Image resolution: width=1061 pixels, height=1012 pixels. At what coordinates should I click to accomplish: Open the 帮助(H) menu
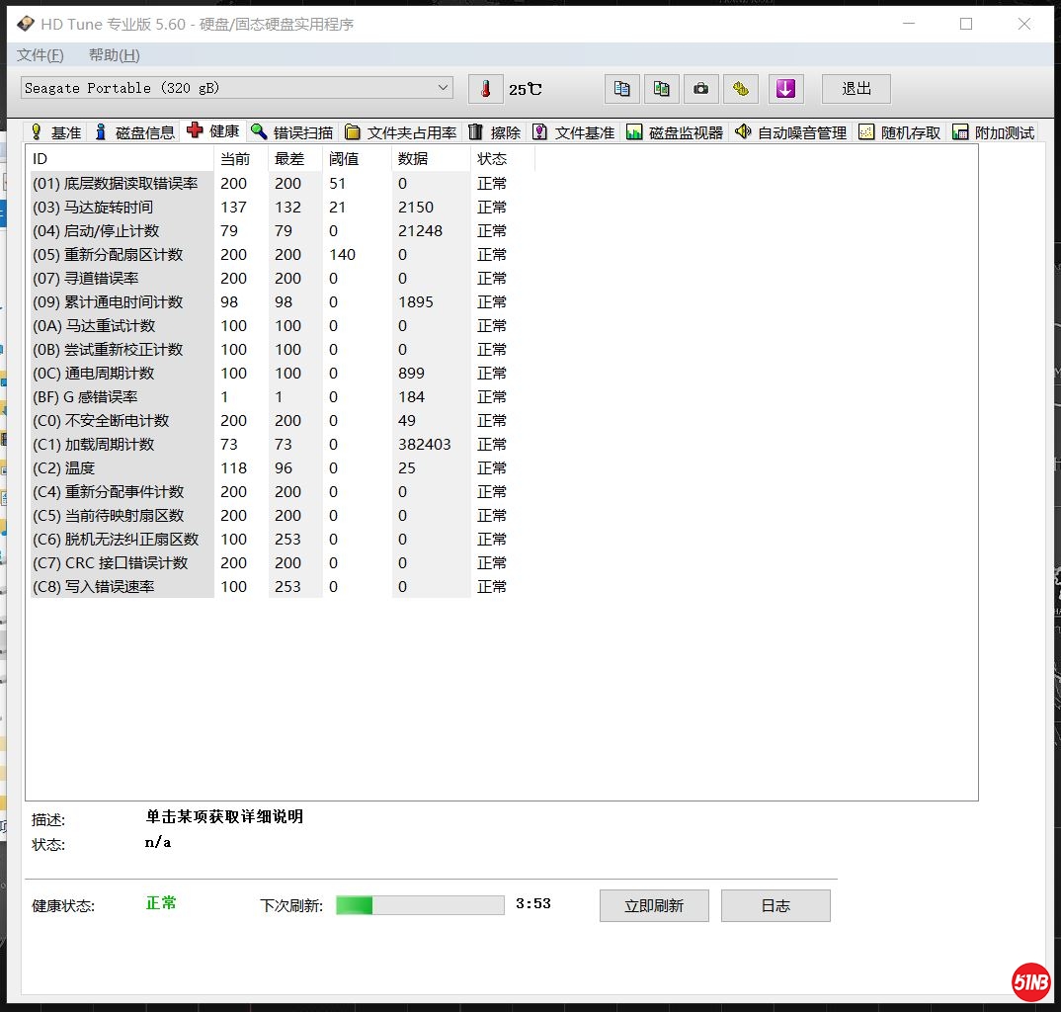click(x=113, y=55)
